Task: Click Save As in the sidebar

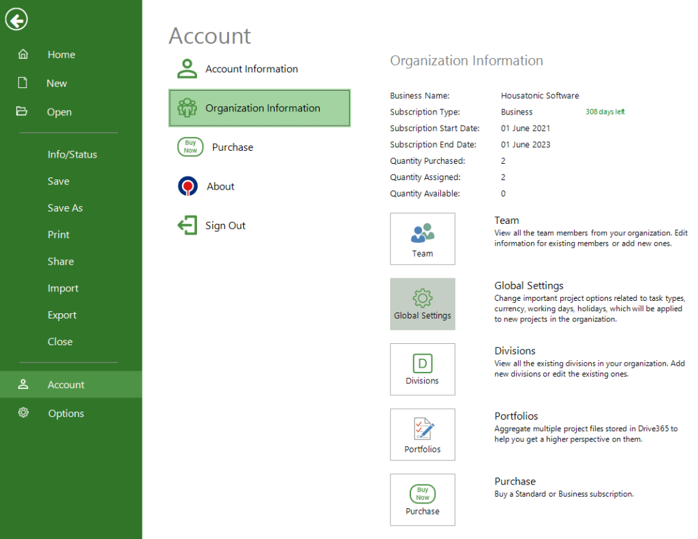Action: click(x=65, y=207)
